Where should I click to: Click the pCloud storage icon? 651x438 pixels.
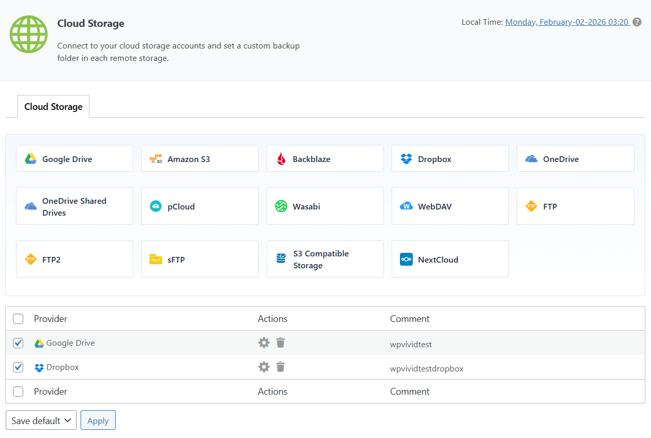(x=156, y=206)
